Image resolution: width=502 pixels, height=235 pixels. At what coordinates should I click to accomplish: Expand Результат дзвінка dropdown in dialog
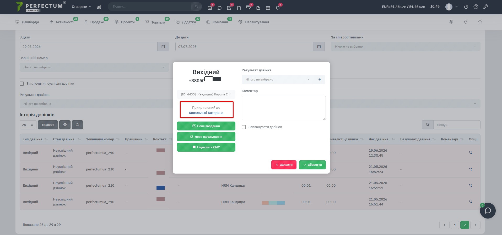(278, 79)
